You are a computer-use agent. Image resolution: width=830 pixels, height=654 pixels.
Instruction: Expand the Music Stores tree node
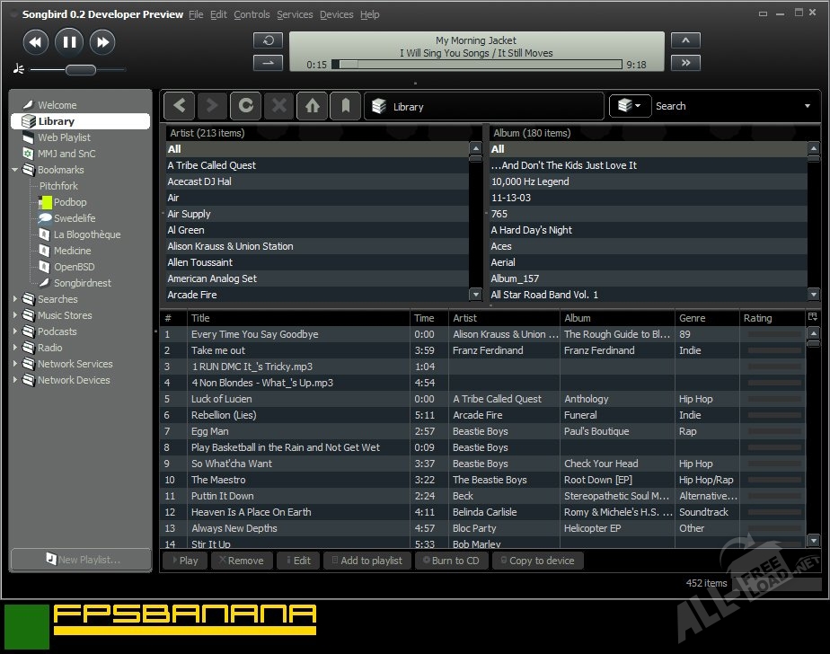coord(15,315)
